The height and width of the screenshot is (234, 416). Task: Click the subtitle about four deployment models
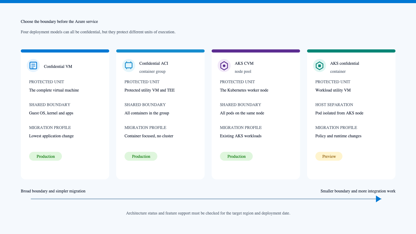click(x=98, y=32)
